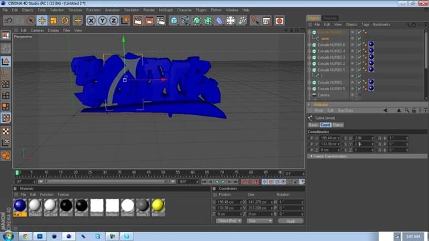Click the blue material tag on Extrude NURBS.6
Image resolution: width=429 pixels, height=241 pixels.
[371, 44]
